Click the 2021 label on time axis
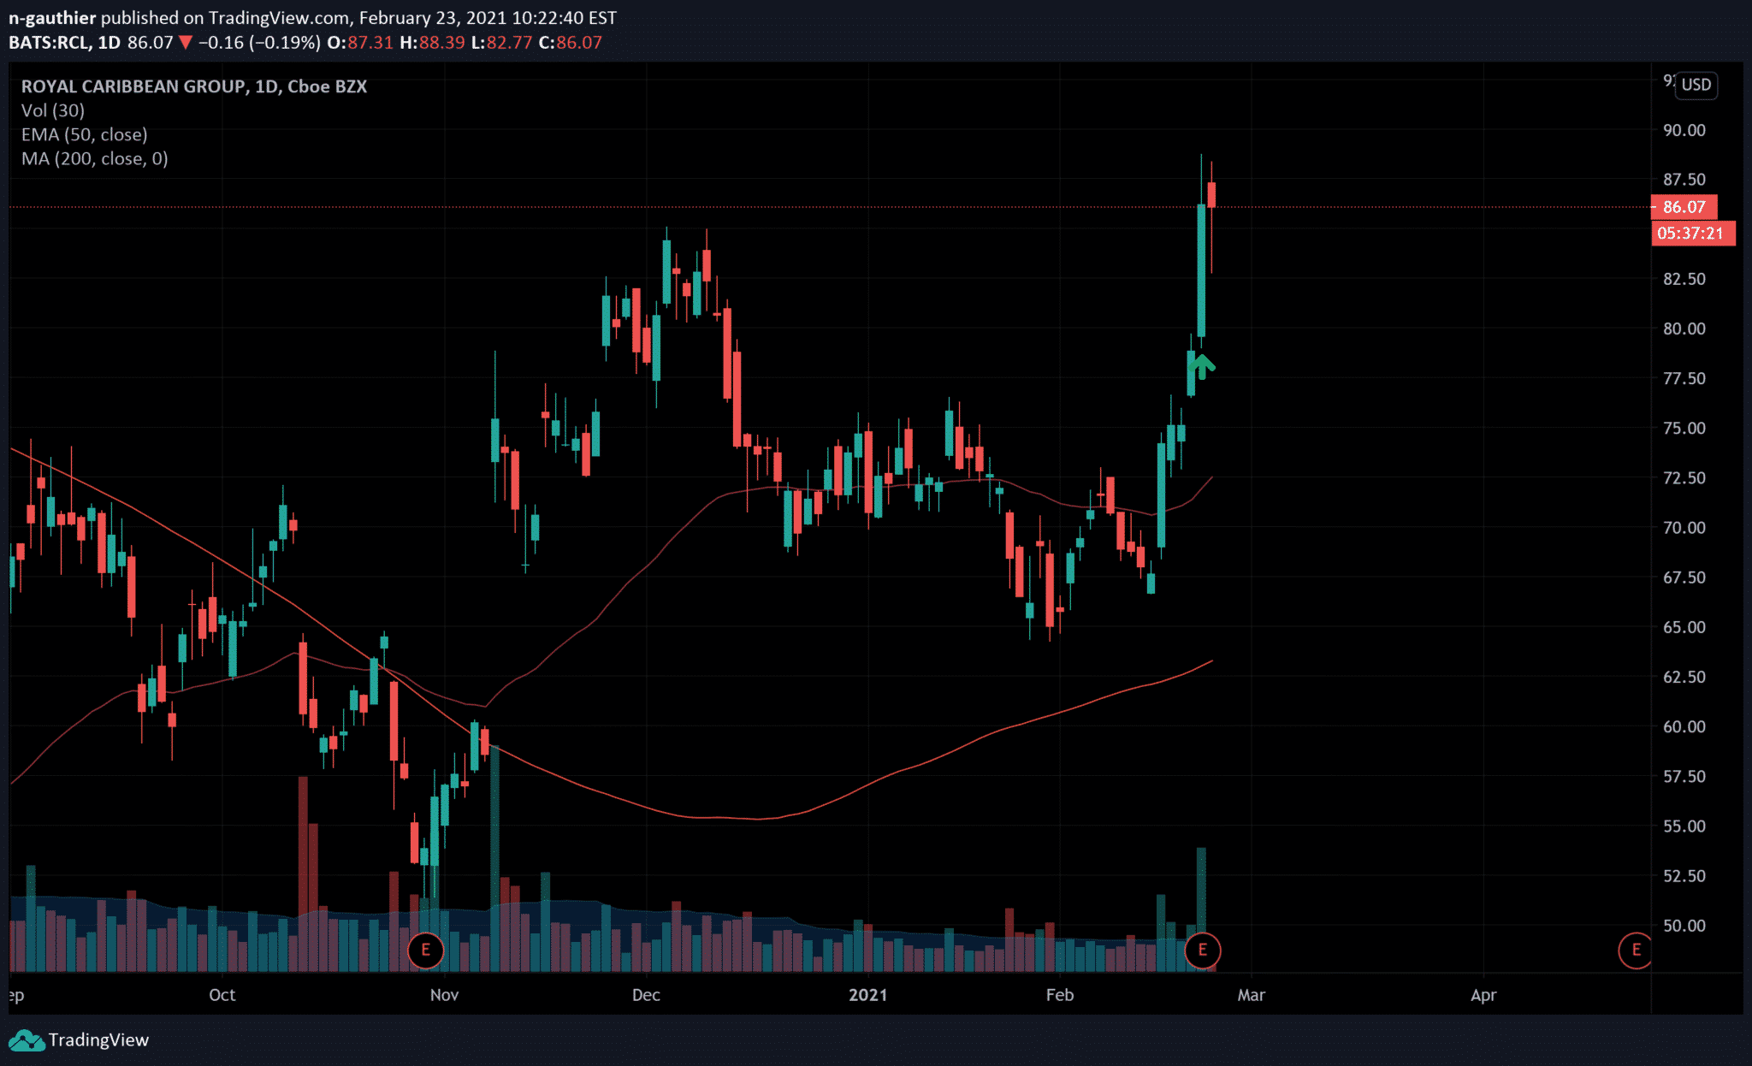The height and width of the screenshot is (1066, 1752). (868, 995)
